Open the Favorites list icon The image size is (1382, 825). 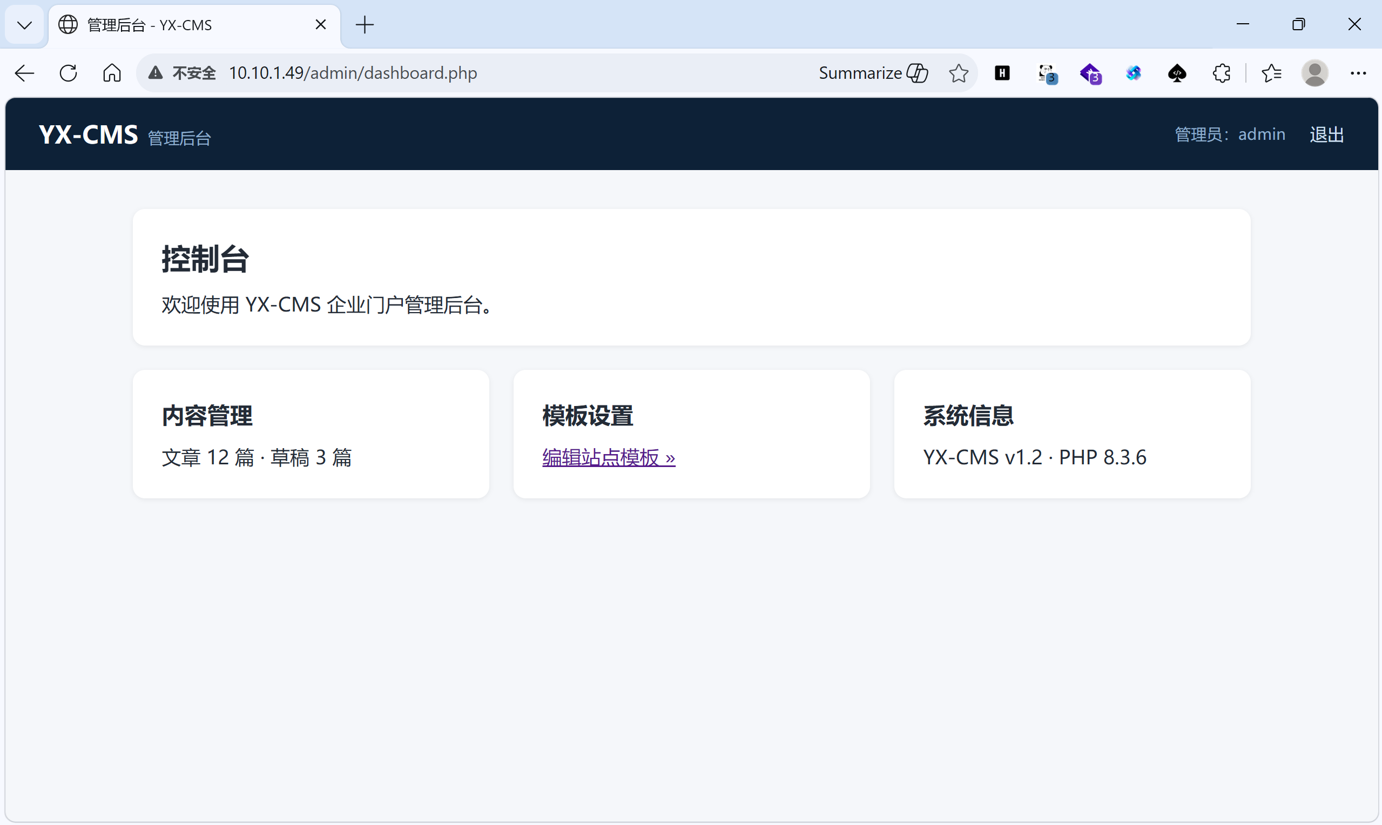click(1271, 73)
